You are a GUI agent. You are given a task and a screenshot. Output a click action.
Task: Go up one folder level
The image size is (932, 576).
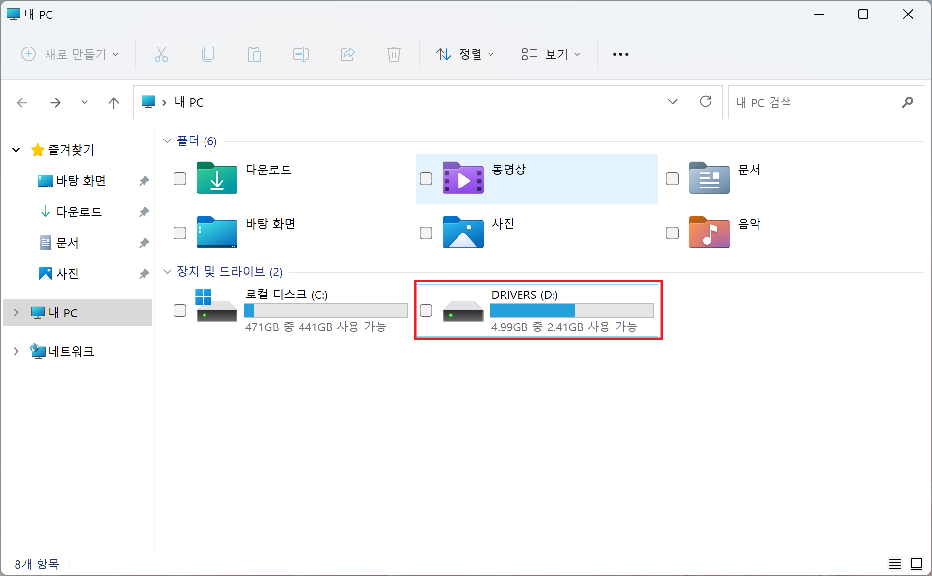[113, 103]
